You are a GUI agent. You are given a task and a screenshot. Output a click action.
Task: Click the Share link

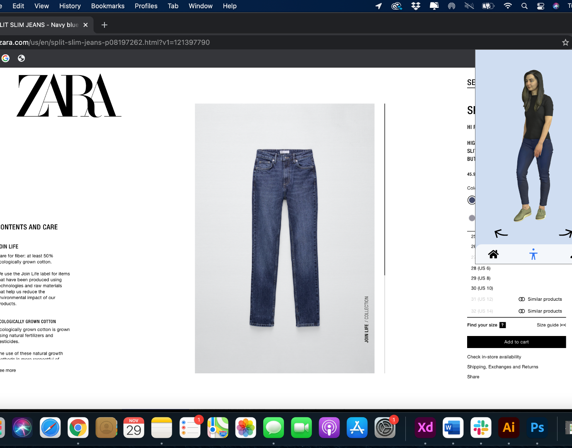click(x=473, y=377)
